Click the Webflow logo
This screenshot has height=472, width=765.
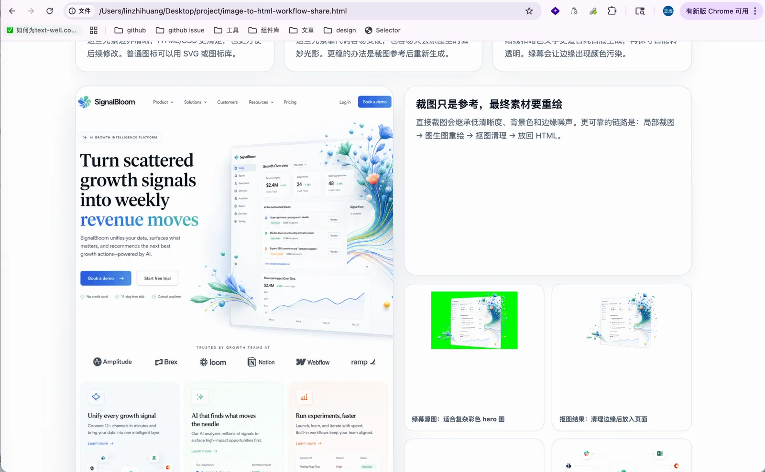pyautogui.click(x=313, y=362)
